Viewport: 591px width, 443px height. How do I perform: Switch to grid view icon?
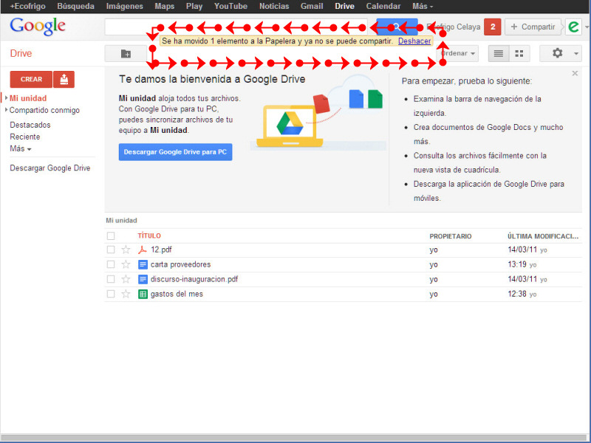tap(519, 53)
